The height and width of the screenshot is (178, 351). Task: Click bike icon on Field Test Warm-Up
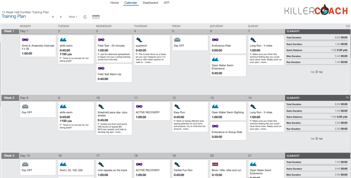(x=101, y=68)
